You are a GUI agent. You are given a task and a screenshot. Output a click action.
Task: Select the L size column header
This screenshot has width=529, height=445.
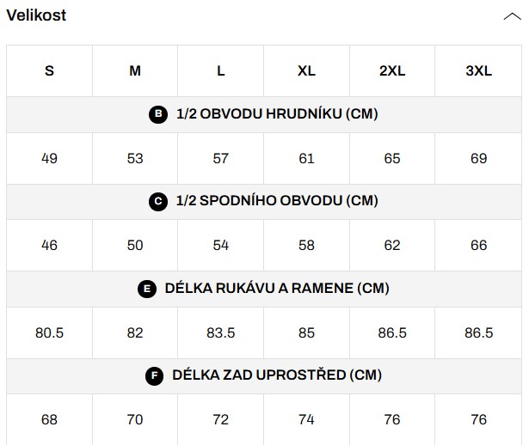pos(221,71)
